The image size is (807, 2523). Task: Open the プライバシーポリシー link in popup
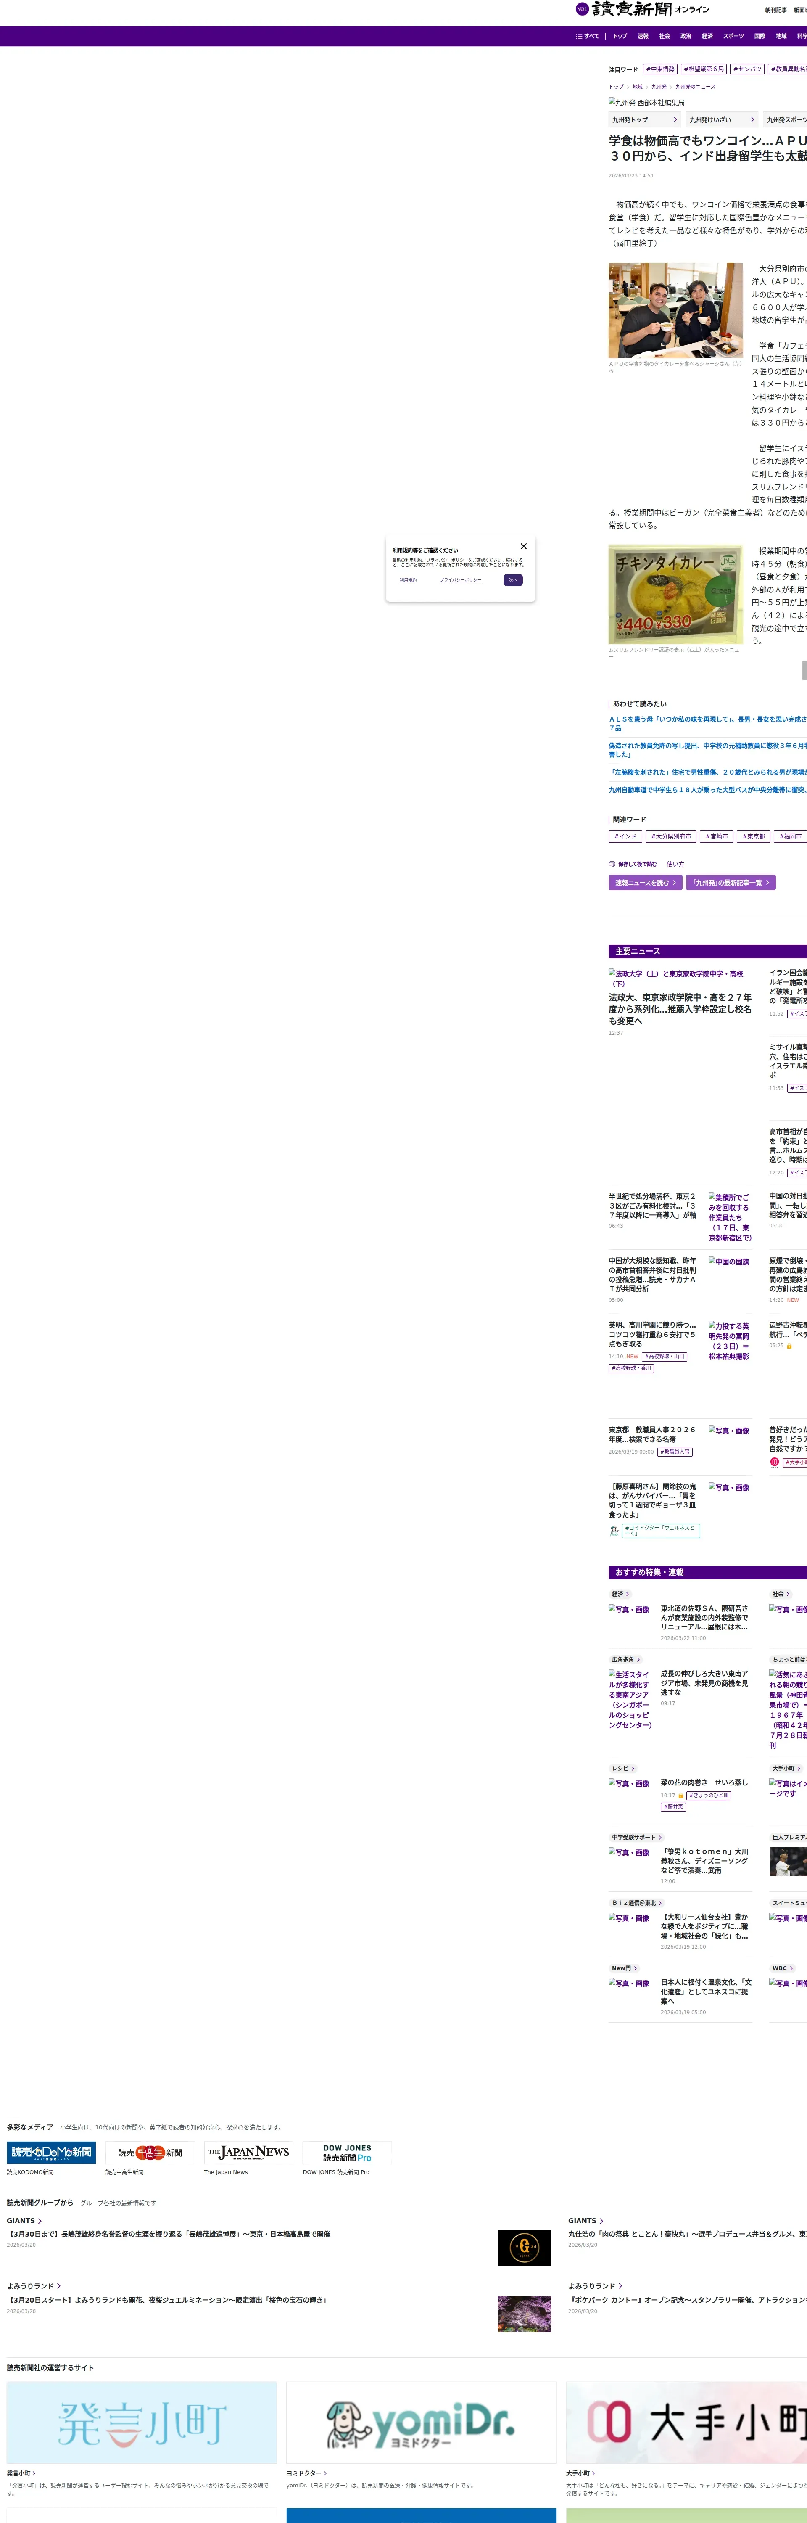460,580
